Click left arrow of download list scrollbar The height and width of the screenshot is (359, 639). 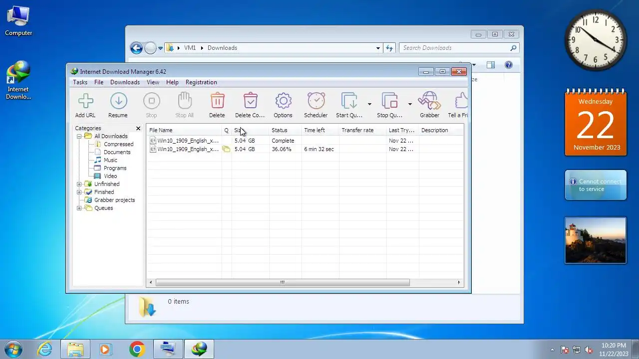click(x=151, y=282)
